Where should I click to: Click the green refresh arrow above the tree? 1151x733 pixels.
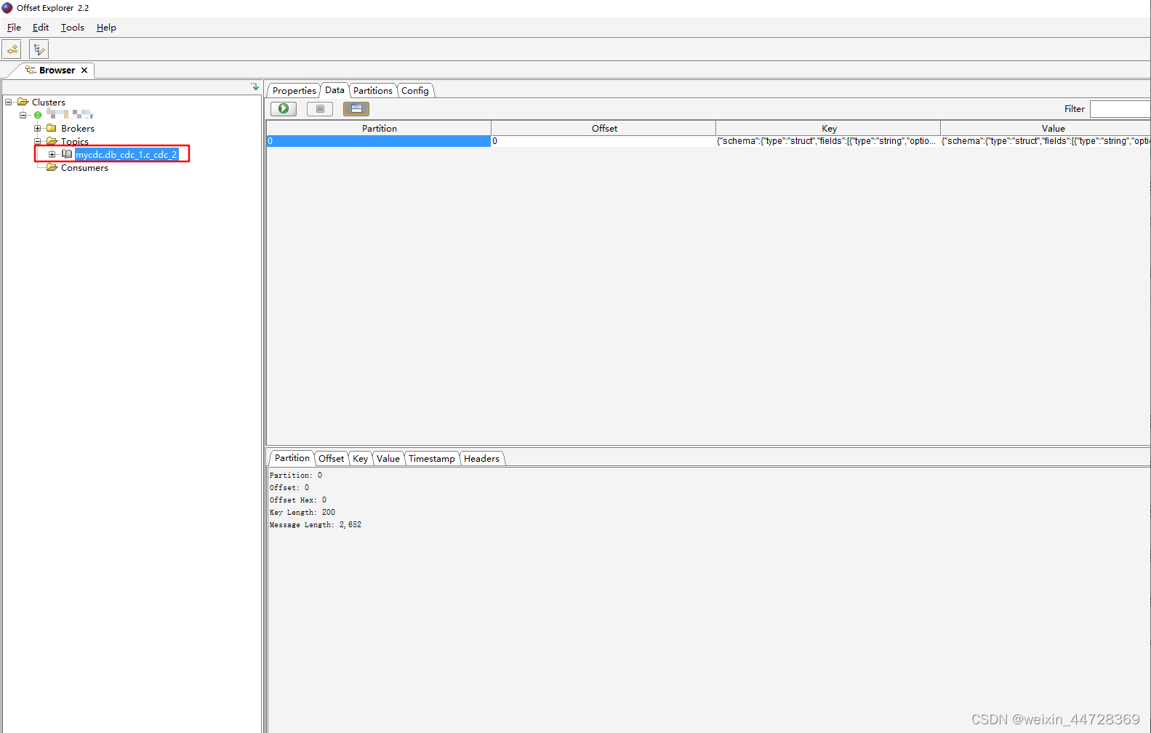(x=254, y=87)
